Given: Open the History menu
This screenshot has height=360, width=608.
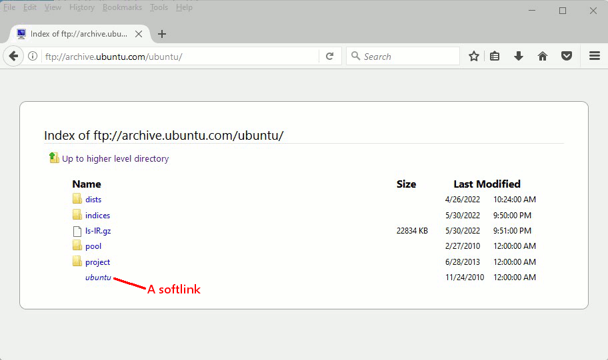Looking at the screenshot, I should [x=82, y=7].
